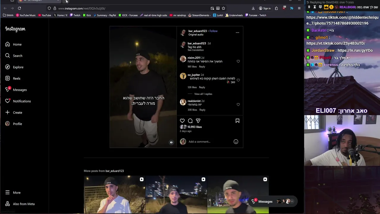Open the emoji picker in the comment box
380x214 pixels.
(236, 141)
